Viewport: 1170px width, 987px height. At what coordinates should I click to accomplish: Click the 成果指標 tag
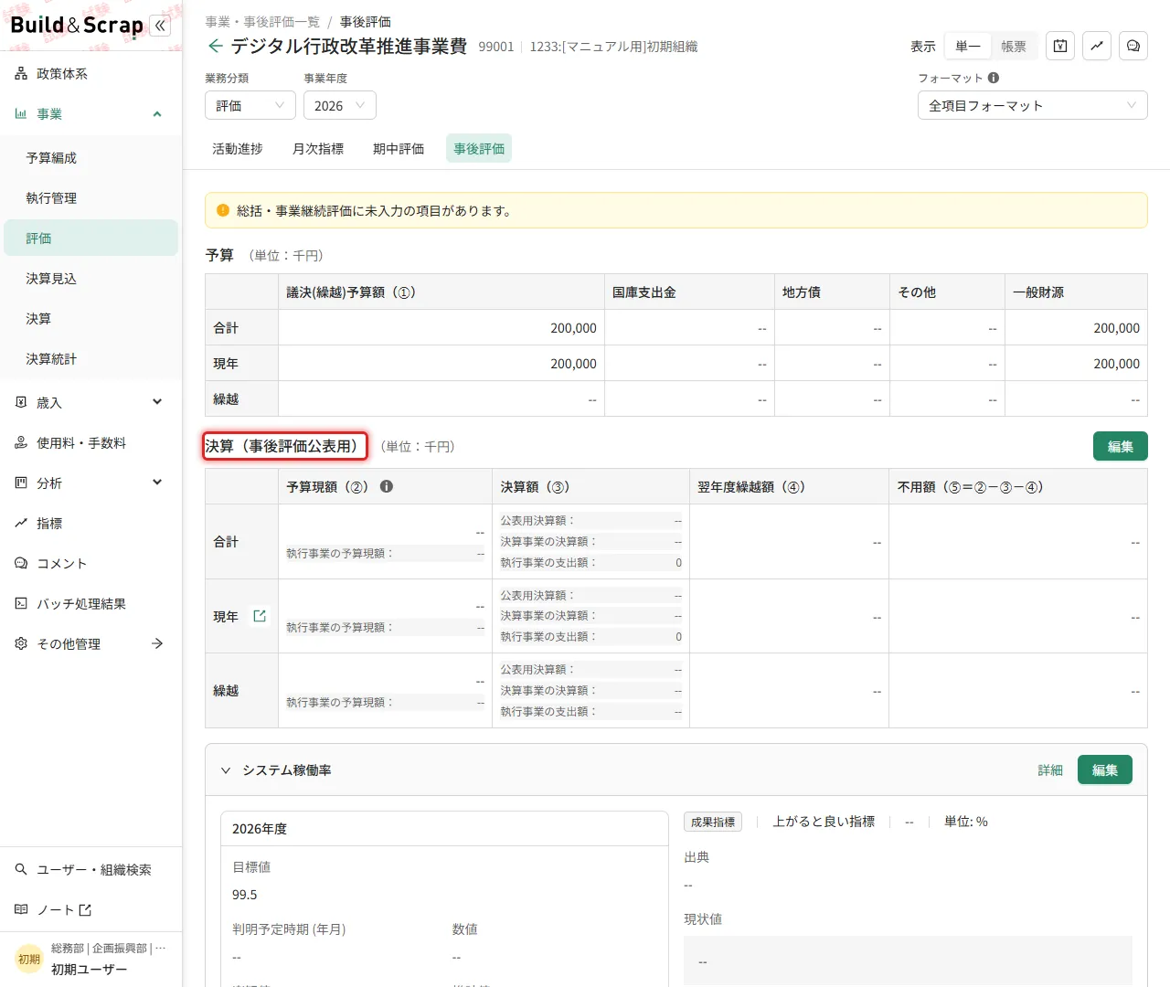[x=713, y=822]
